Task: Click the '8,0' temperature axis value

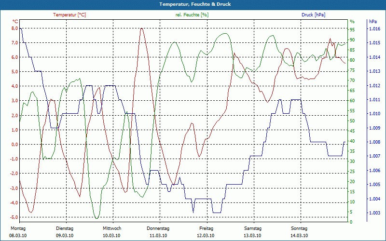Action: click(15, 28)
